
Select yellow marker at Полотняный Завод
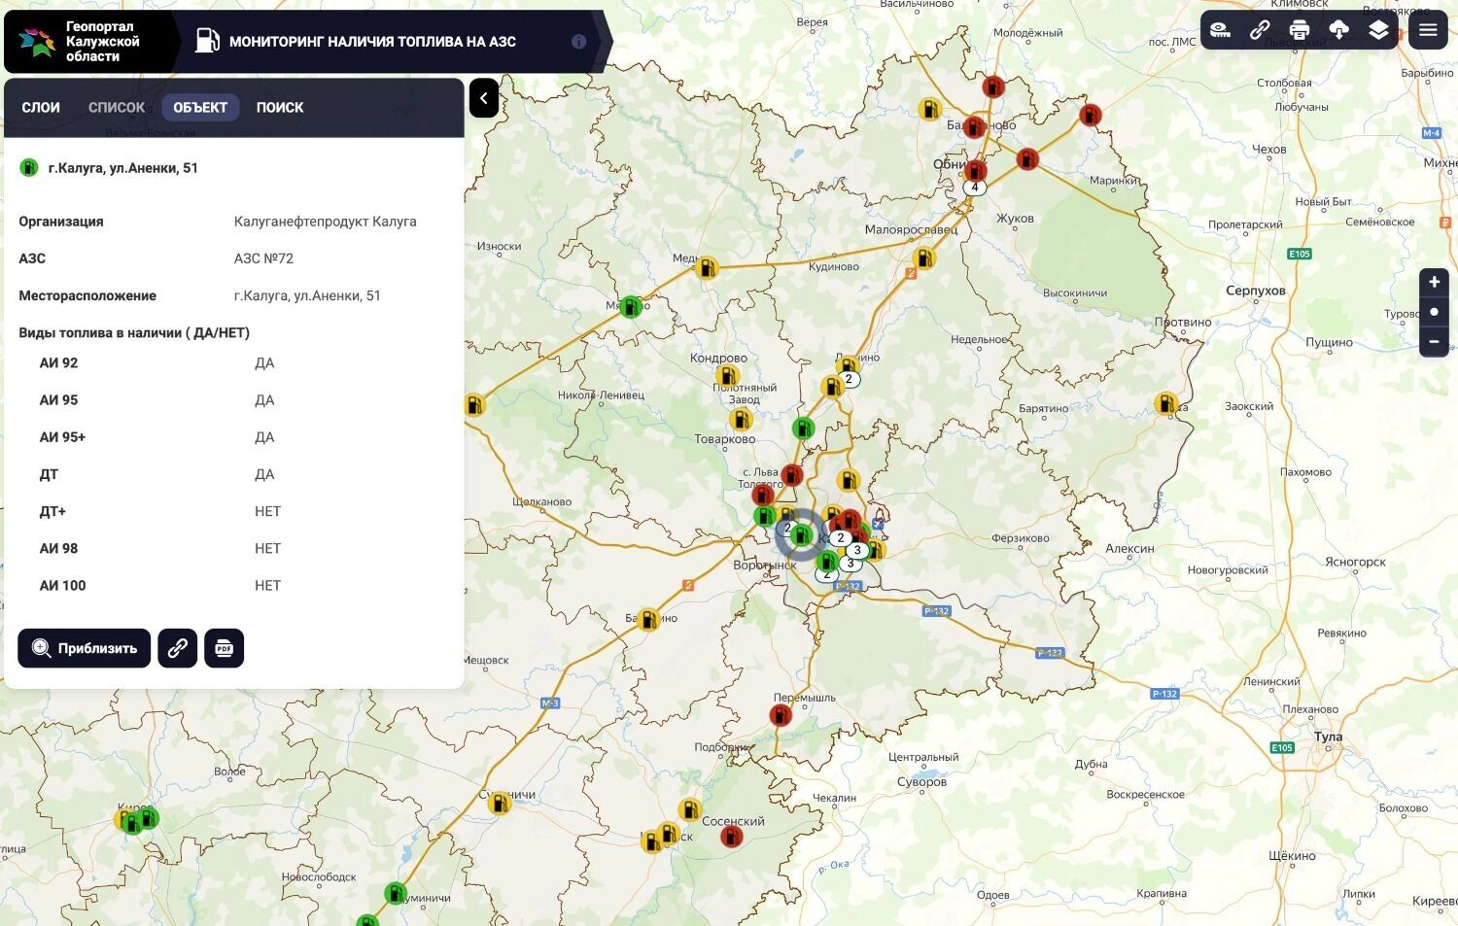(x=741, y=420)
